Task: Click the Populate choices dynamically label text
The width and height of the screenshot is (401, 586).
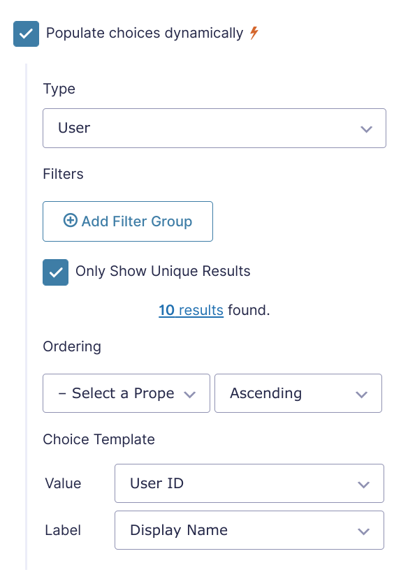Action: click(x=145, y=34)
